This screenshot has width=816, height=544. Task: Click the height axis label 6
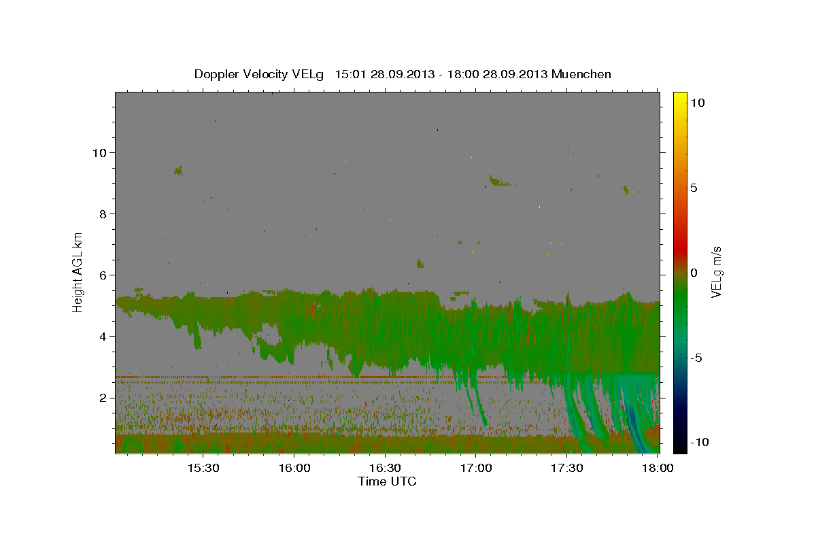point(103,275)
